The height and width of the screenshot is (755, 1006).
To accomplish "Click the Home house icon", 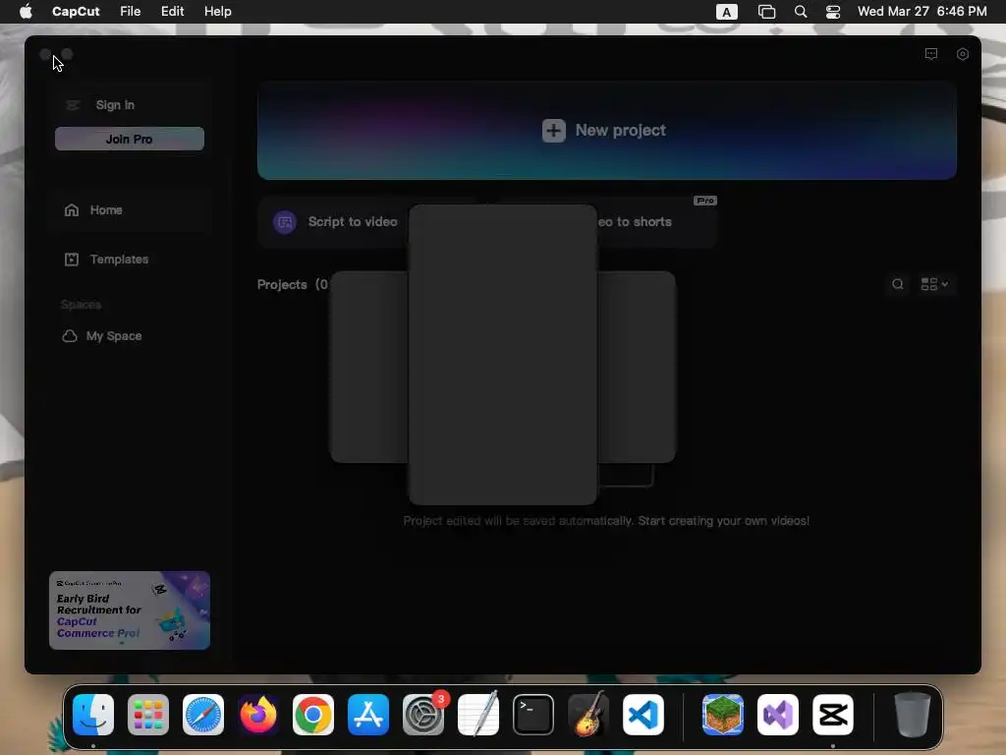I will (72, 210).
